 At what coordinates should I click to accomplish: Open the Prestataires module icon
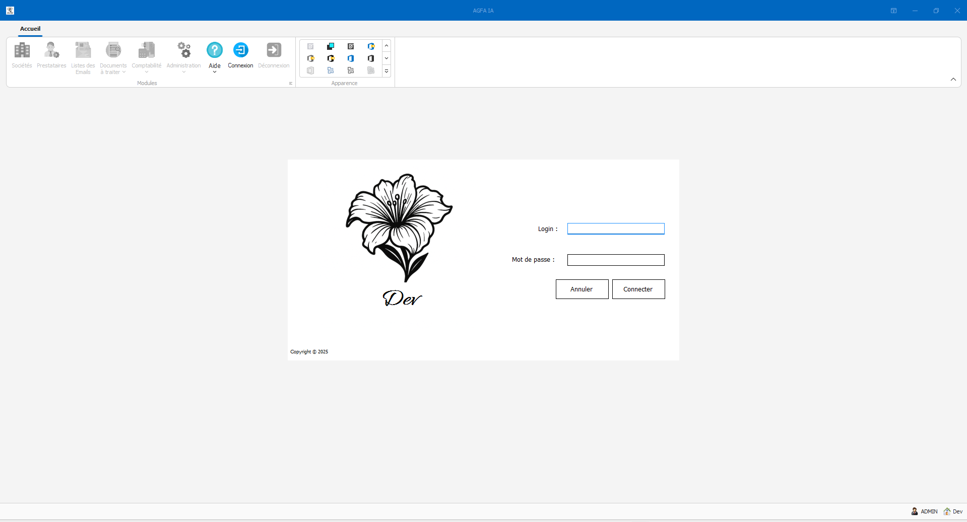[51, 50]
